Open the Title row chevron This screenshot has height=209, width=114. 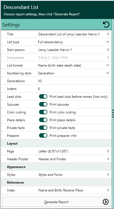click(108, 34)
